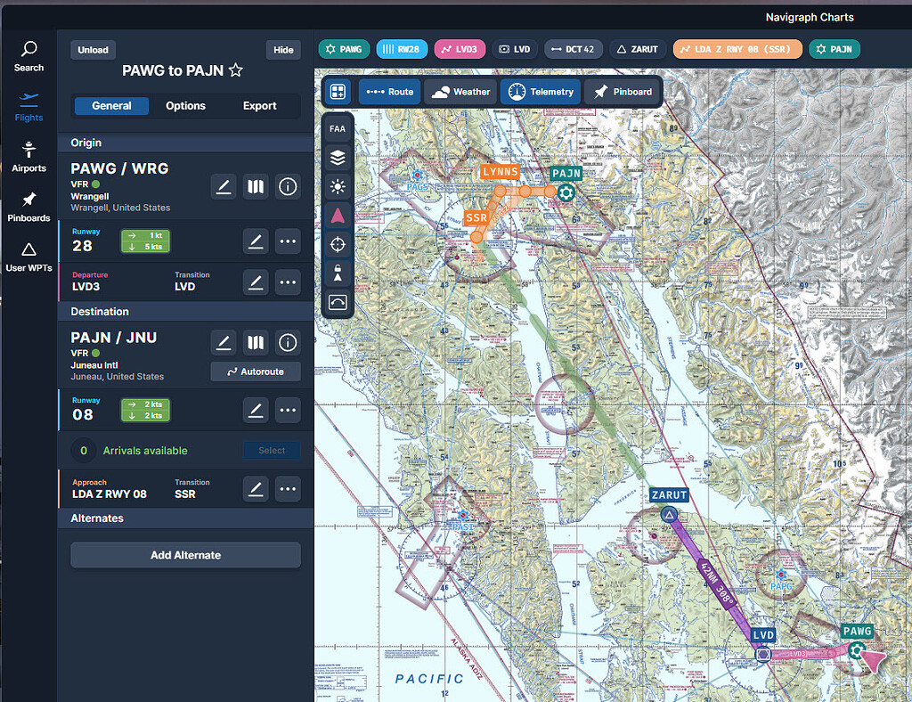Edit approach LDA Z RWY 08

coord(256,489)
